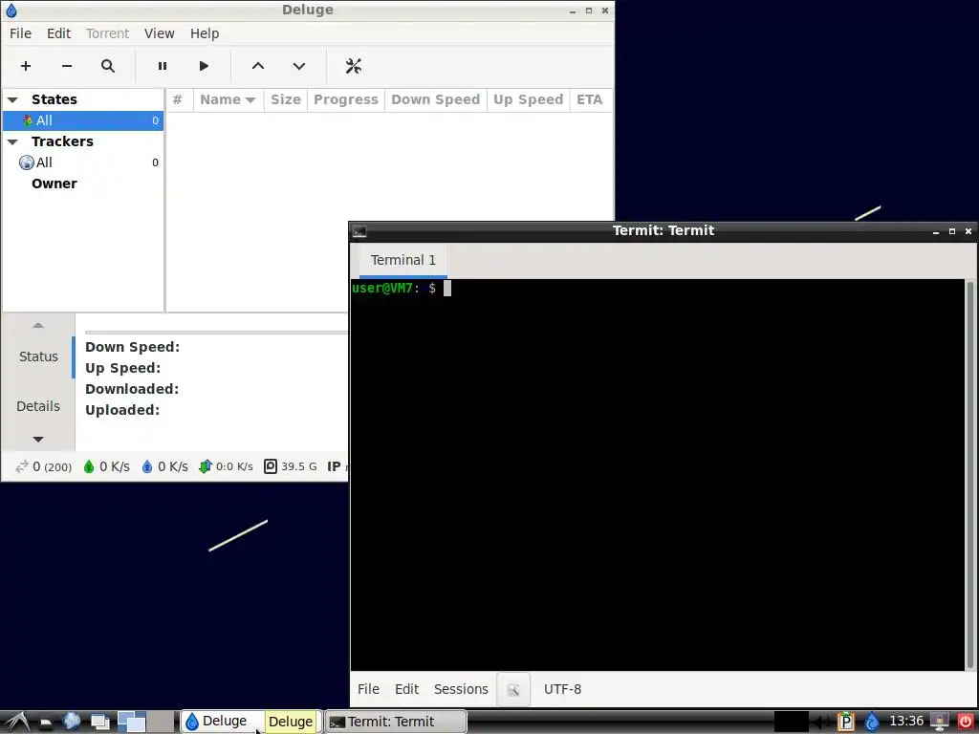Click inside the terminal prompt area

pos(658,474)
